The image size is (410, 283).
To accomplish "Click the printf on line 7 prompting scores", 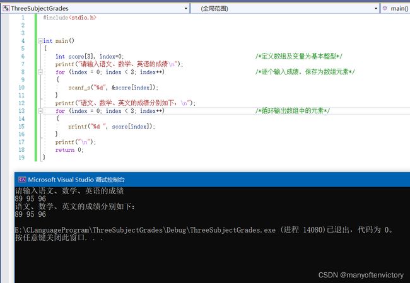I will (x=119, y=64).
